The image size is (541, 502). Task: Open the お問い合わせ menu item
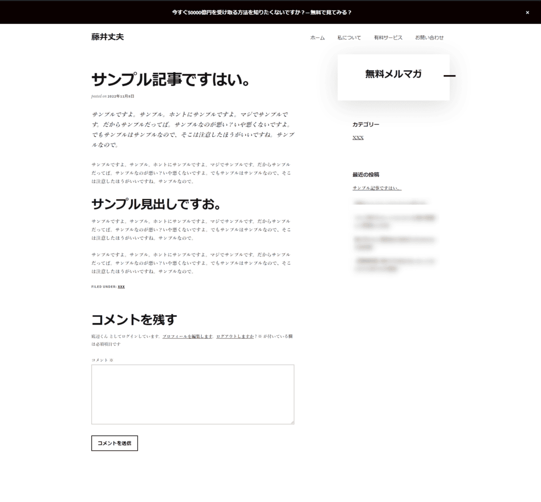click(429, 37)
